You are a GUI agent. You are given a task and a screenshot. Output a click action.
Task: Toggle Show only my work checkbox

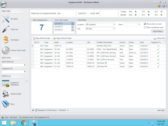(x=145, y=24)
